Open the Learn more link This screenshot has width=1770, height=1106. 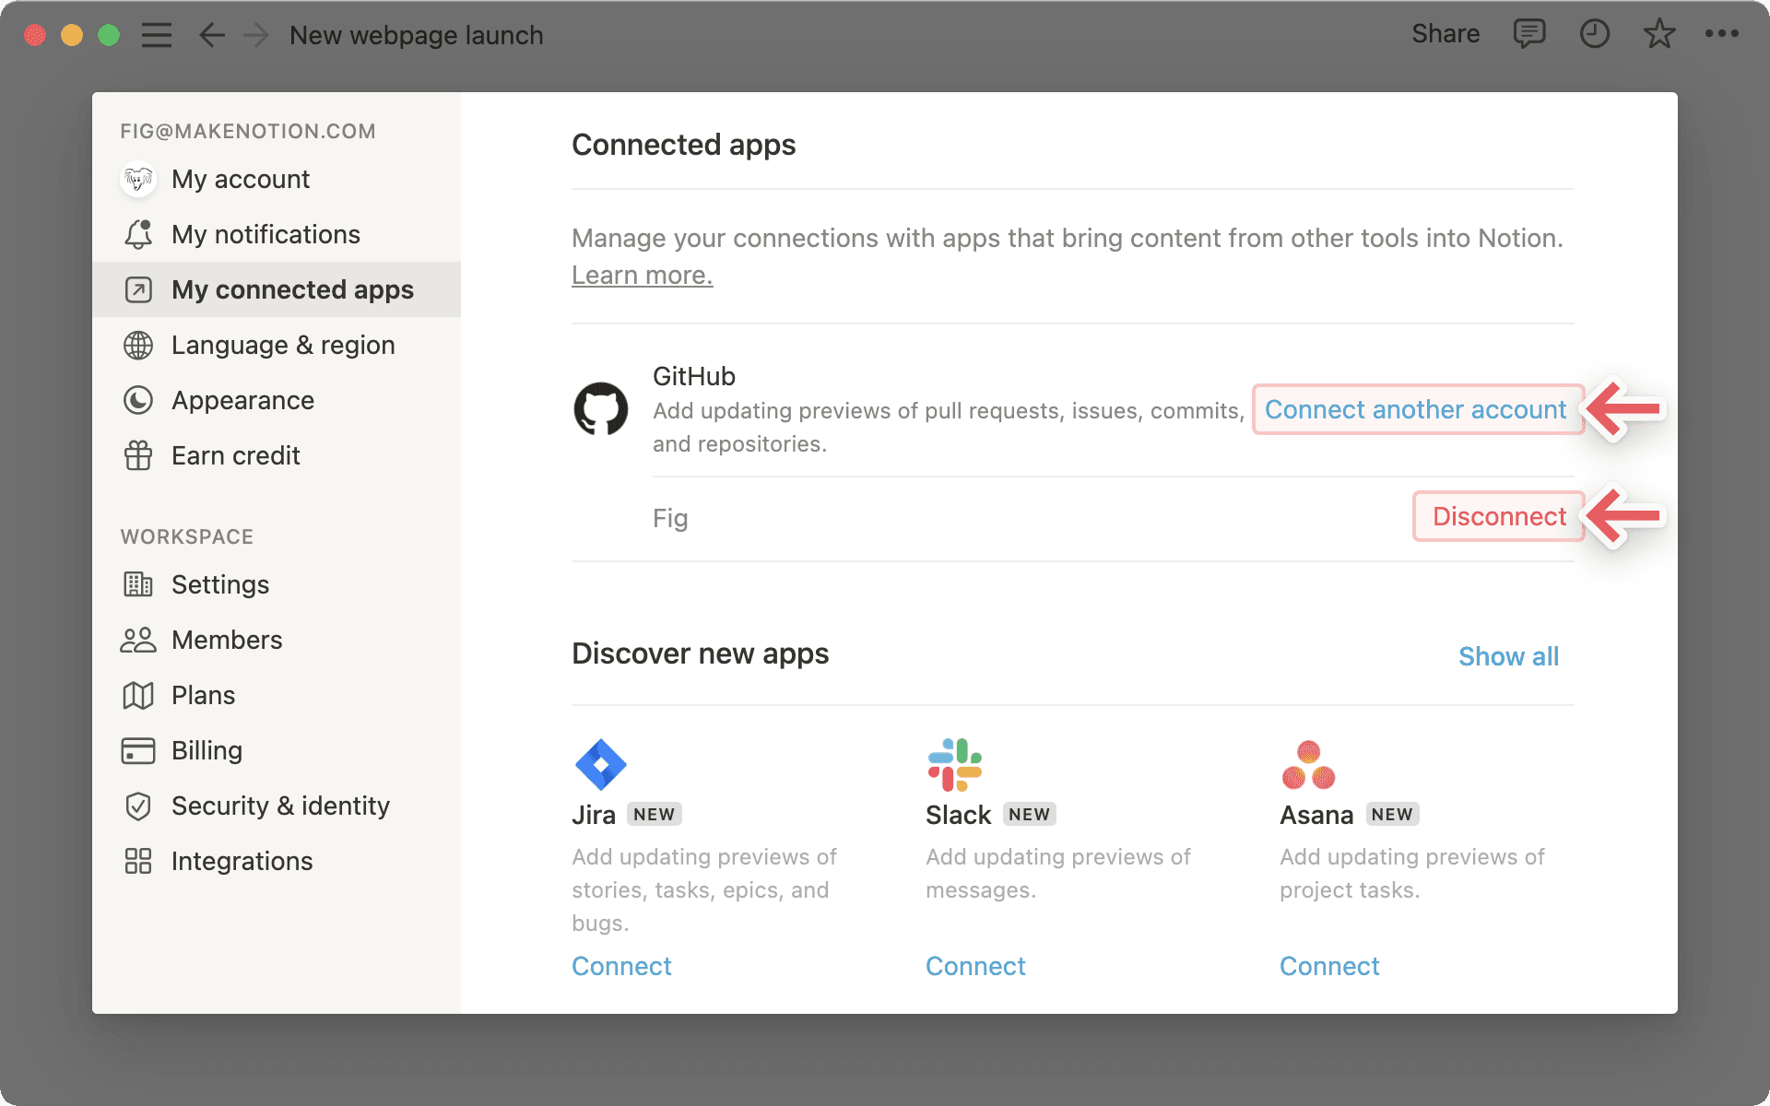click(642, 274)
